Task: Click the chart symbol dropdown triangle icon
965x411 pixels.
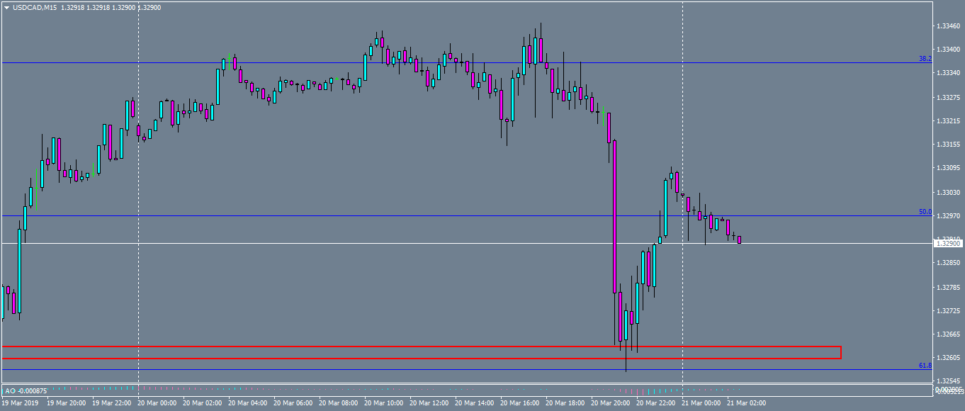Action: pyautogui.click(x=7, y=8)
